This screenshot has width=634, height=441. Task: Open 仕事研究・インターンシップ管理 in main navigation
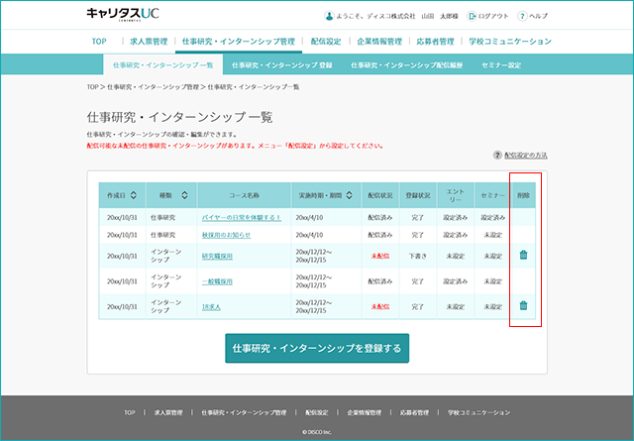pyautogui.click(x=239, y=42)
